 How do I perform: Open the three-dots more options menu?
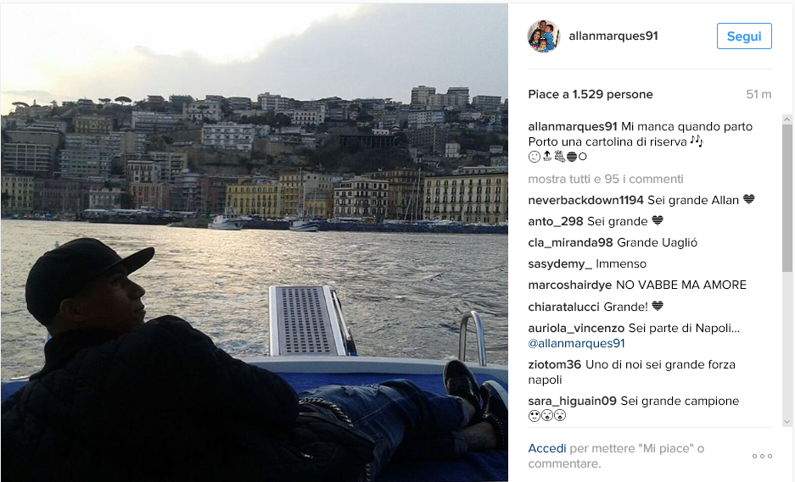762,457
